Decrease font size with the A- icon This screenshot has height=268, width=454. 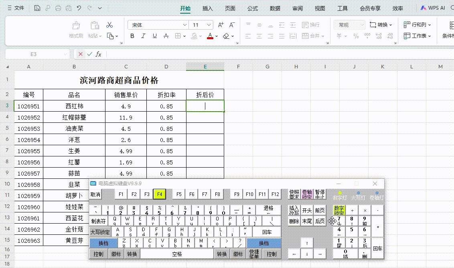pyautogui.click(x=232, y=25)
